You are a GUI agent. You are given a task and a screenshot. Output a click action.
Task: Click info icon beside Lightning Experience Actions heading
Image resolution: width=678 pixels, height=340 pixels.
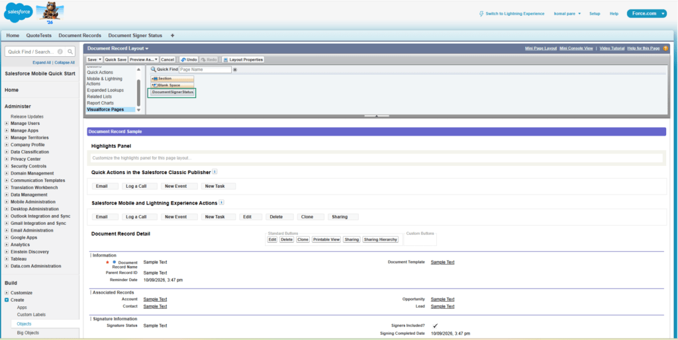[x=221, y=202]
